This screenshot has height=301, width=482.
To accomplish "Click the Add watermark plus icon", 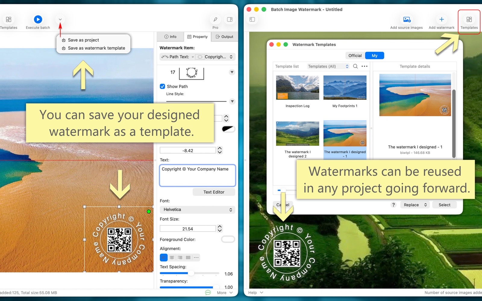I will [441, 20].
